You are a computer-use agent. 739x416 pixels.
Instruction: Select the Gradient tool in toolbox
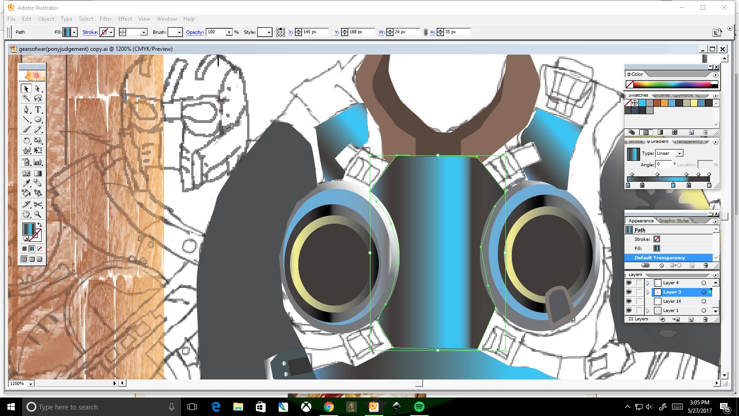tap(38, 173)
